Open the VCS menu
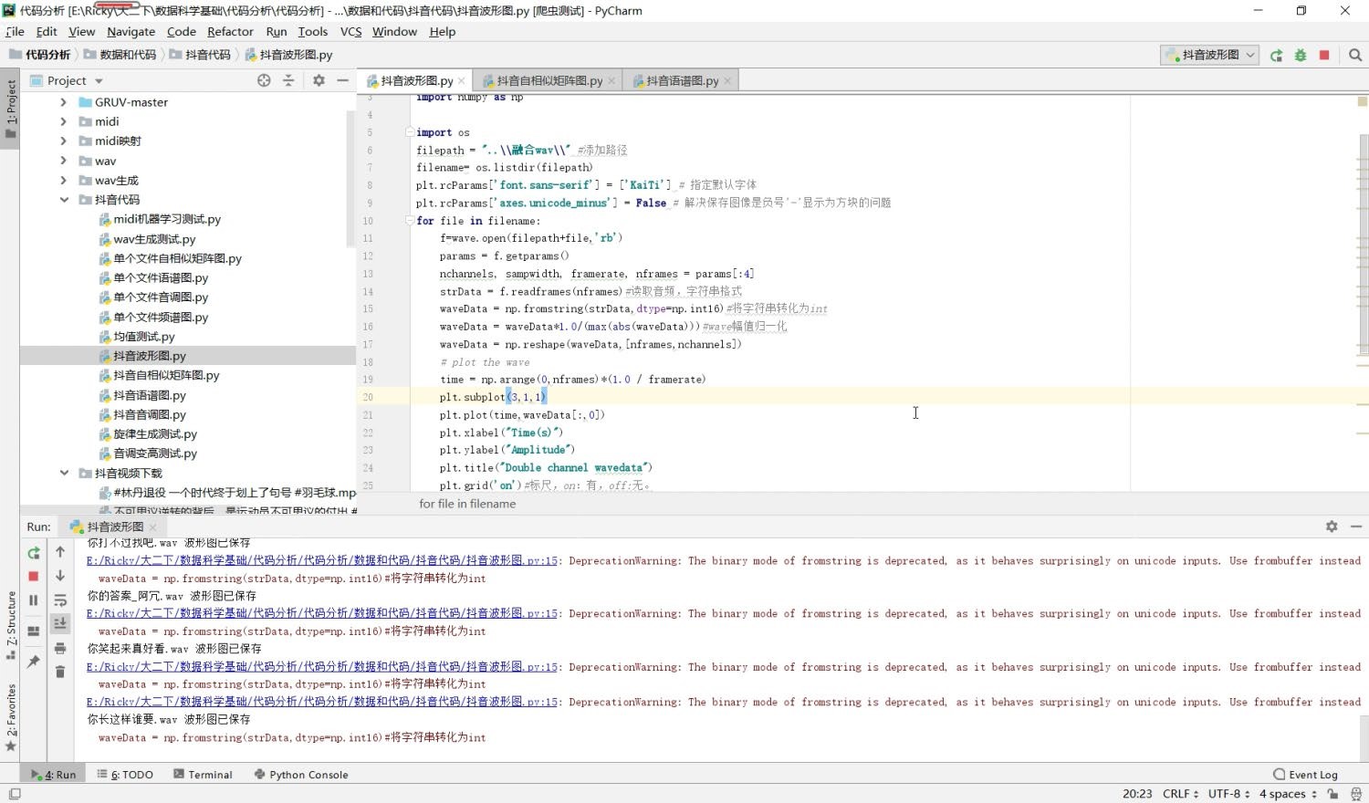Screen dimensions: 1369x803 pyautogui.click(x=350, y=31)
